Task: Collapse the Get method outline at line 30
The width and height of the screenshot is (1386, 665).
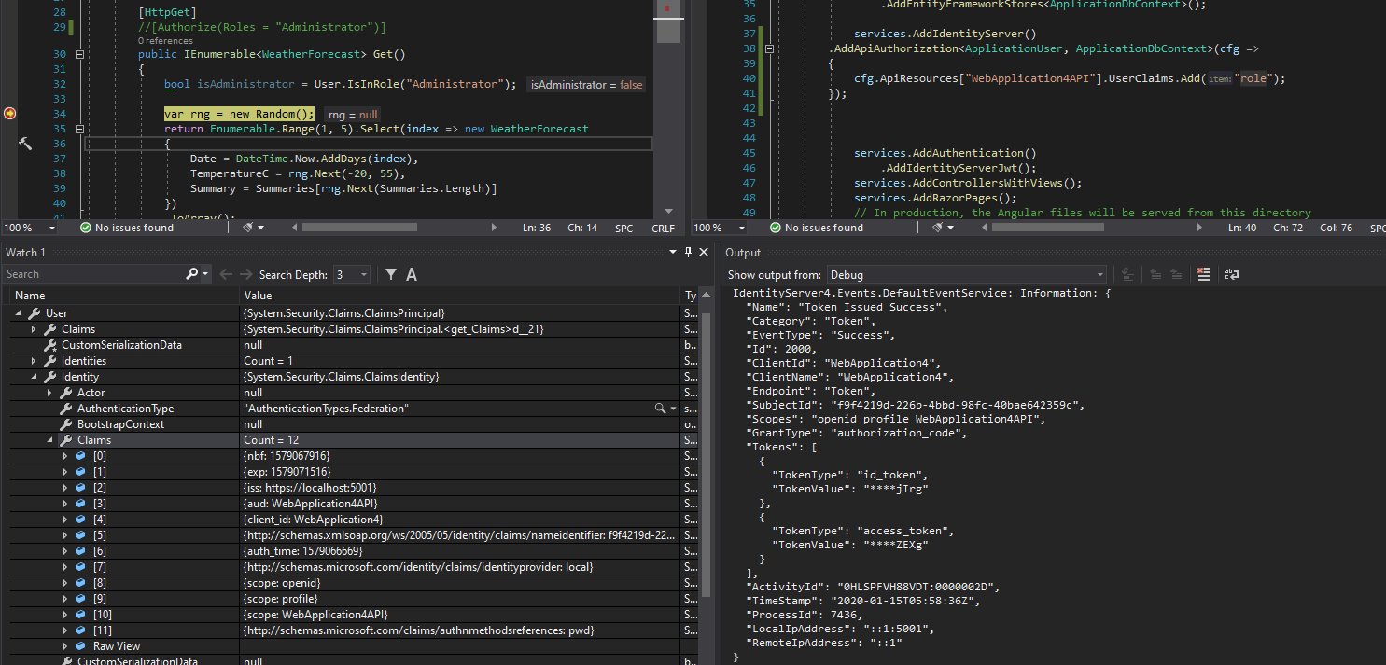Action: coord(79,54)
